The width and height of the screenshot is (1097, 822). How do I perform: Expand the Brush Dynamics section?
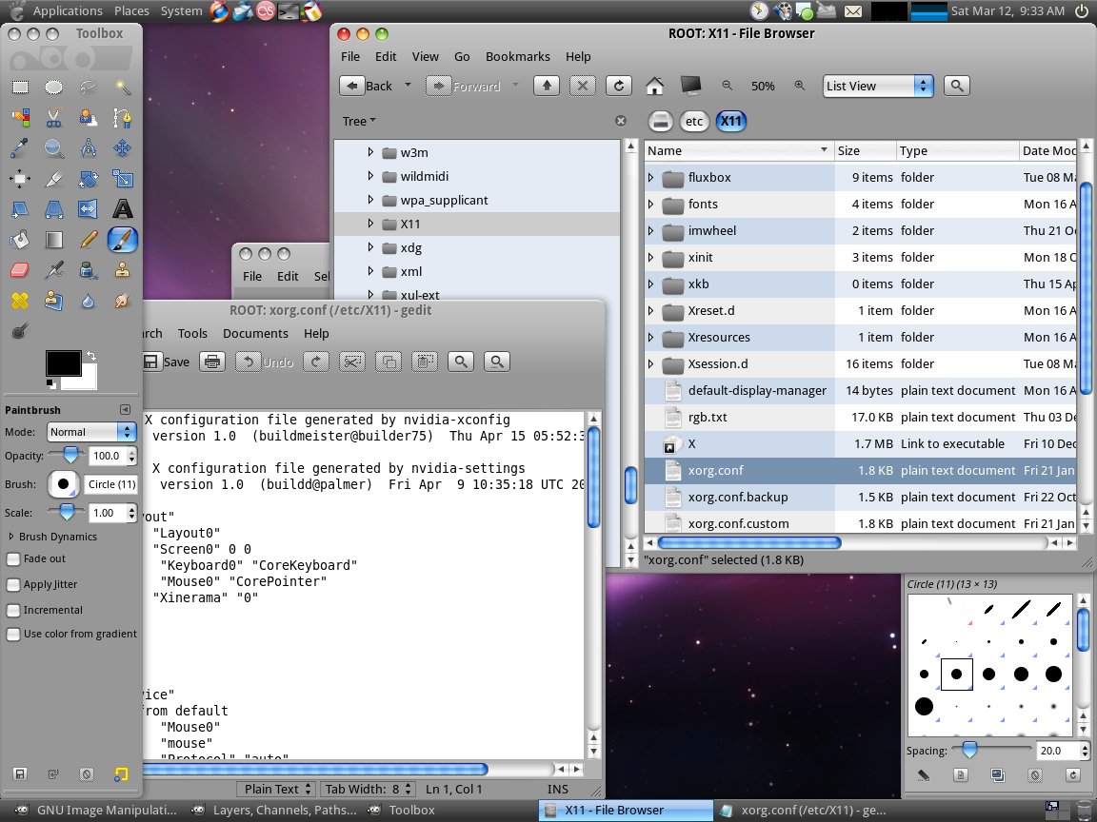(11, 537)
